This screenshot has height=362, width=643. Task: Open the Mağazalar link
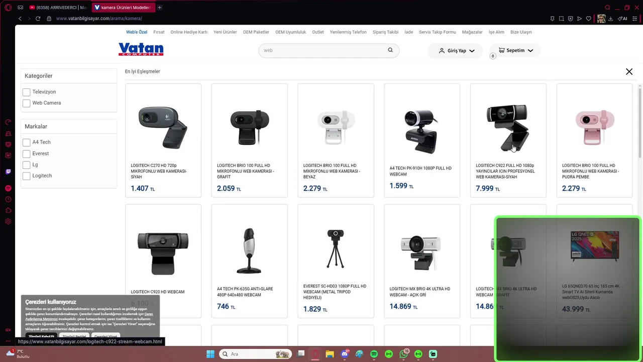point(472,32)
